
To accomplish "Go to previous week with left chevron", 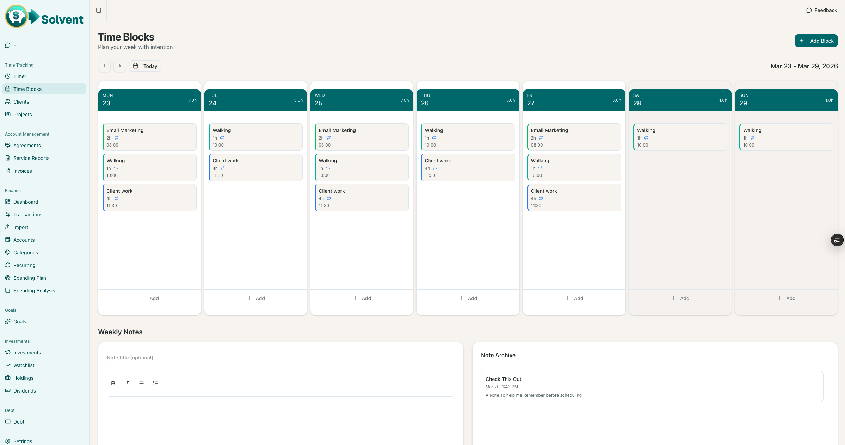I will tap(104, 66).
